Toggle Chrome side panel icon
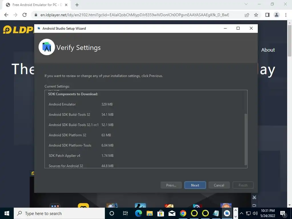Screen dimensions: 292x219 pyautogui.click(x=267, y=15)
